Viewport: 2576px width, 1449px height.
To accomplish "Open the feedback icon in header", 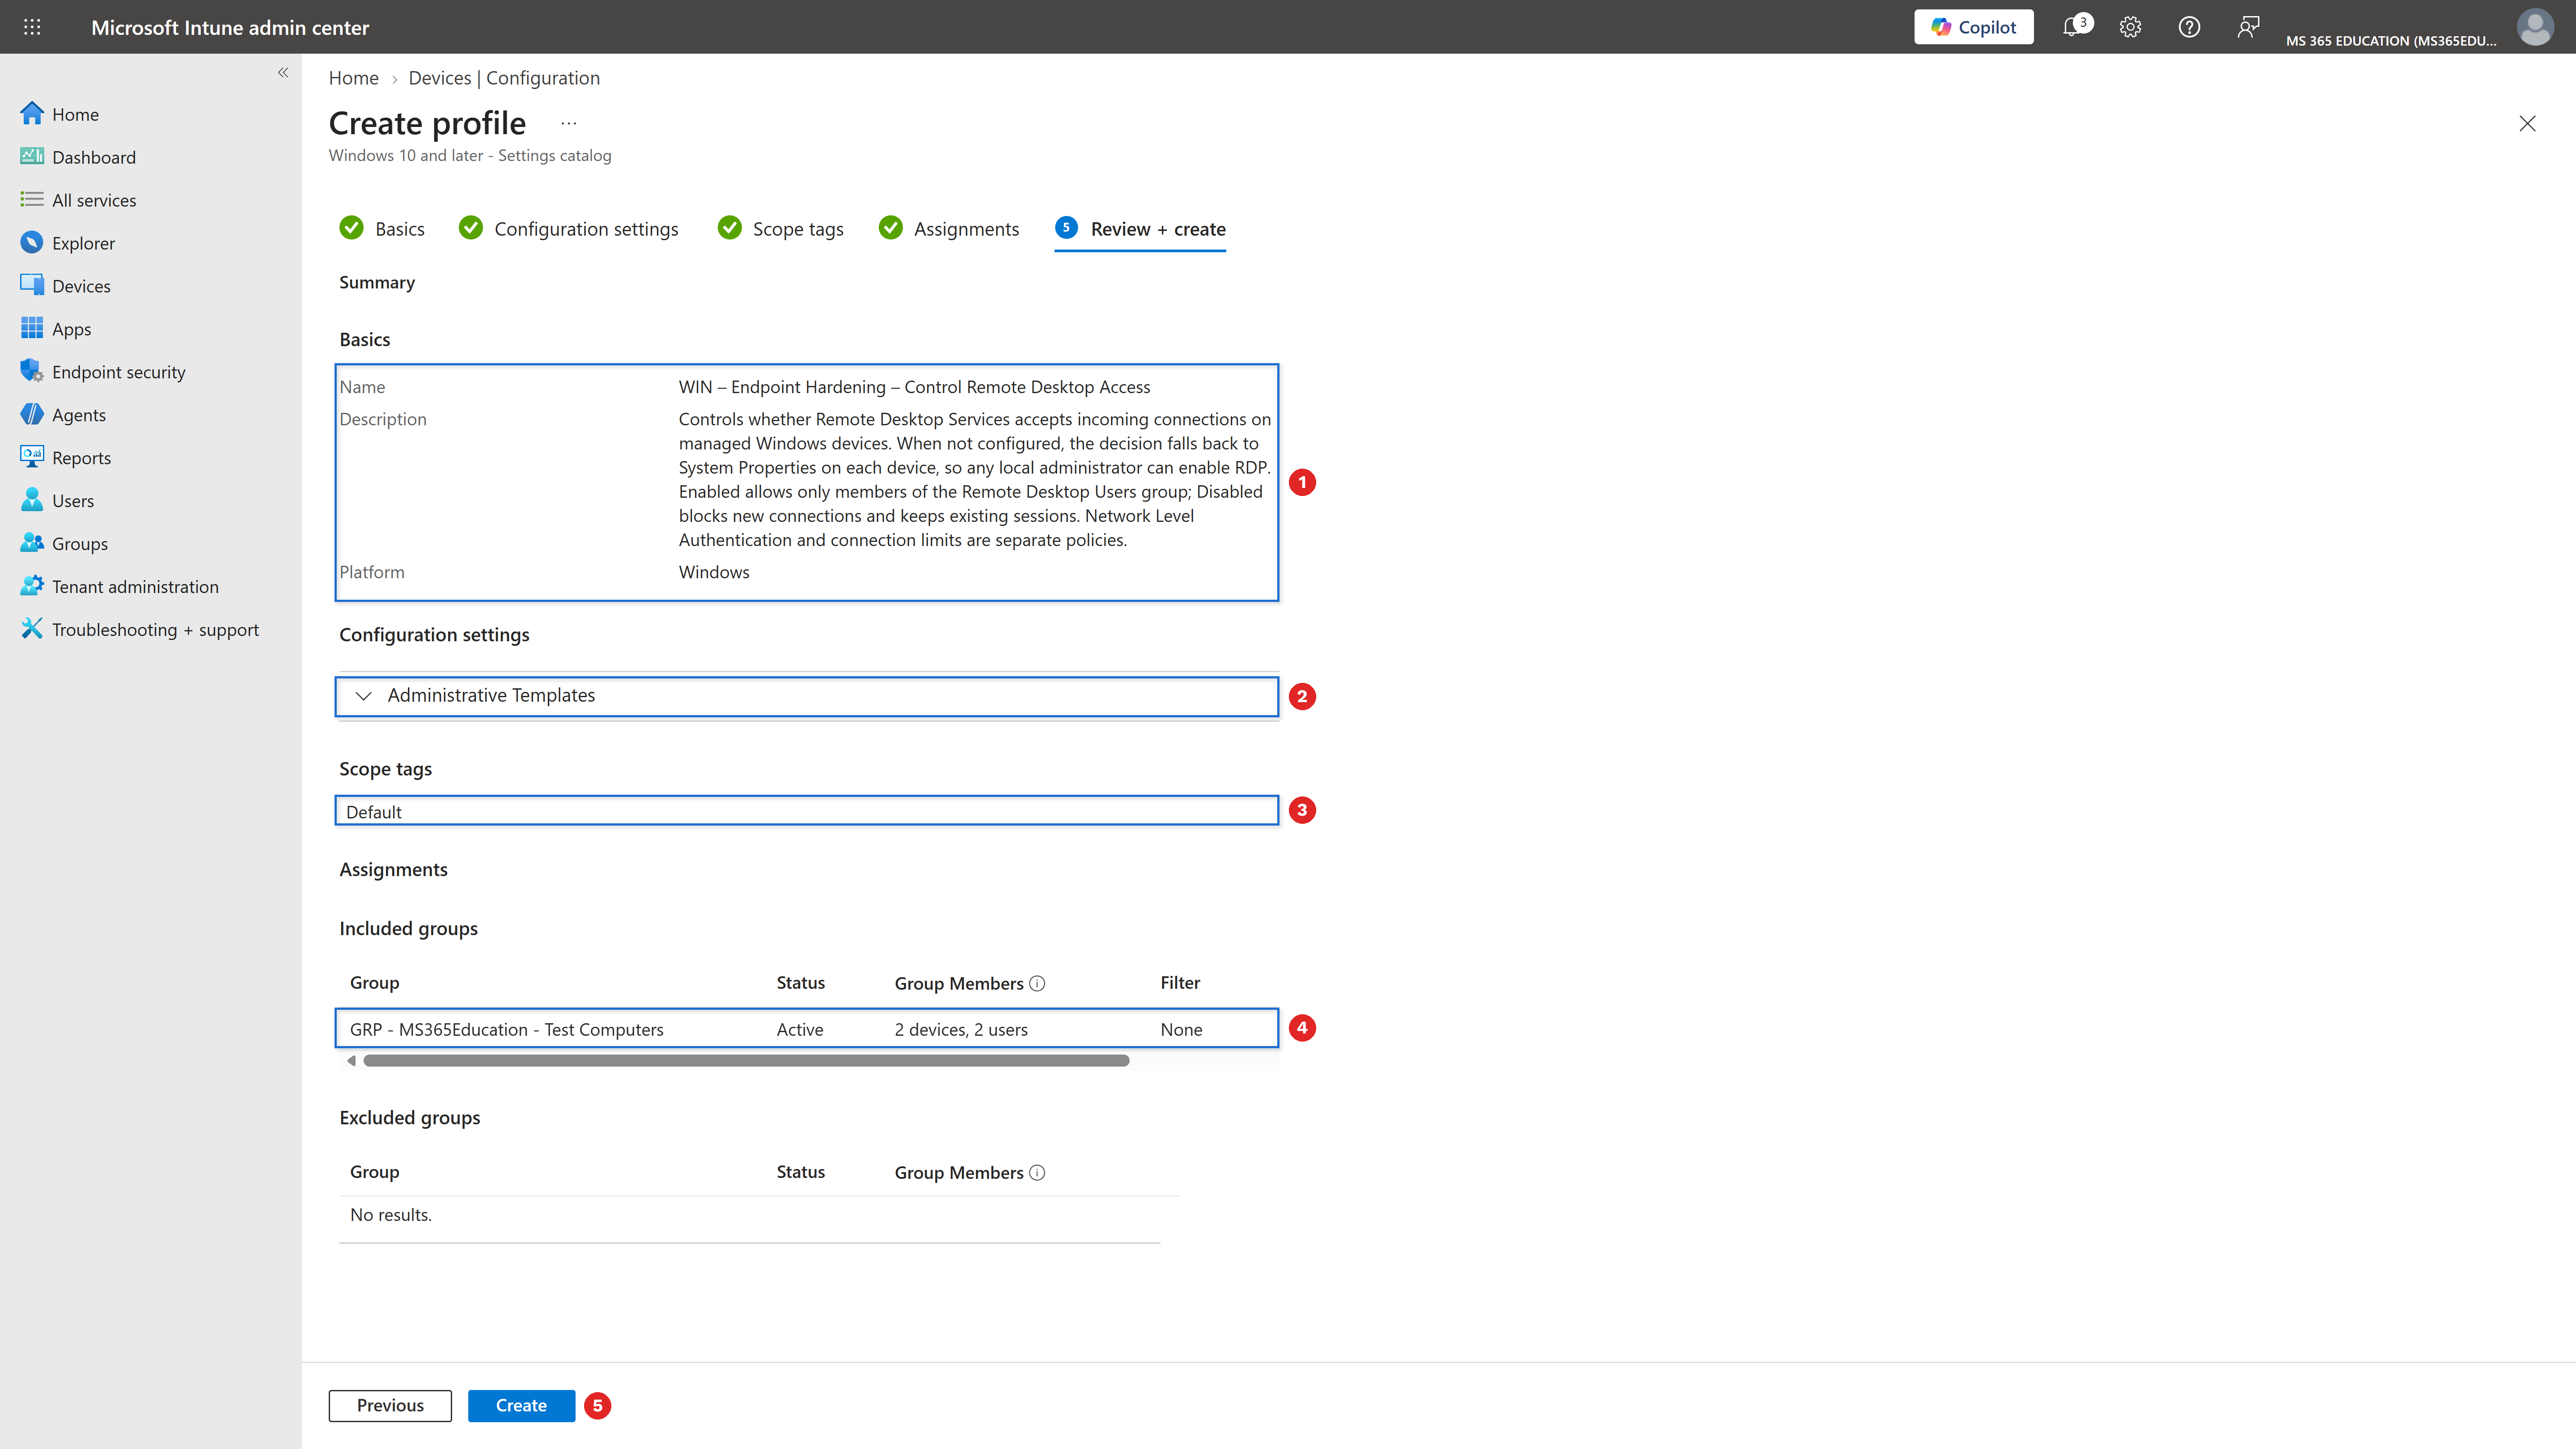I will click(x=2248, y=27).
